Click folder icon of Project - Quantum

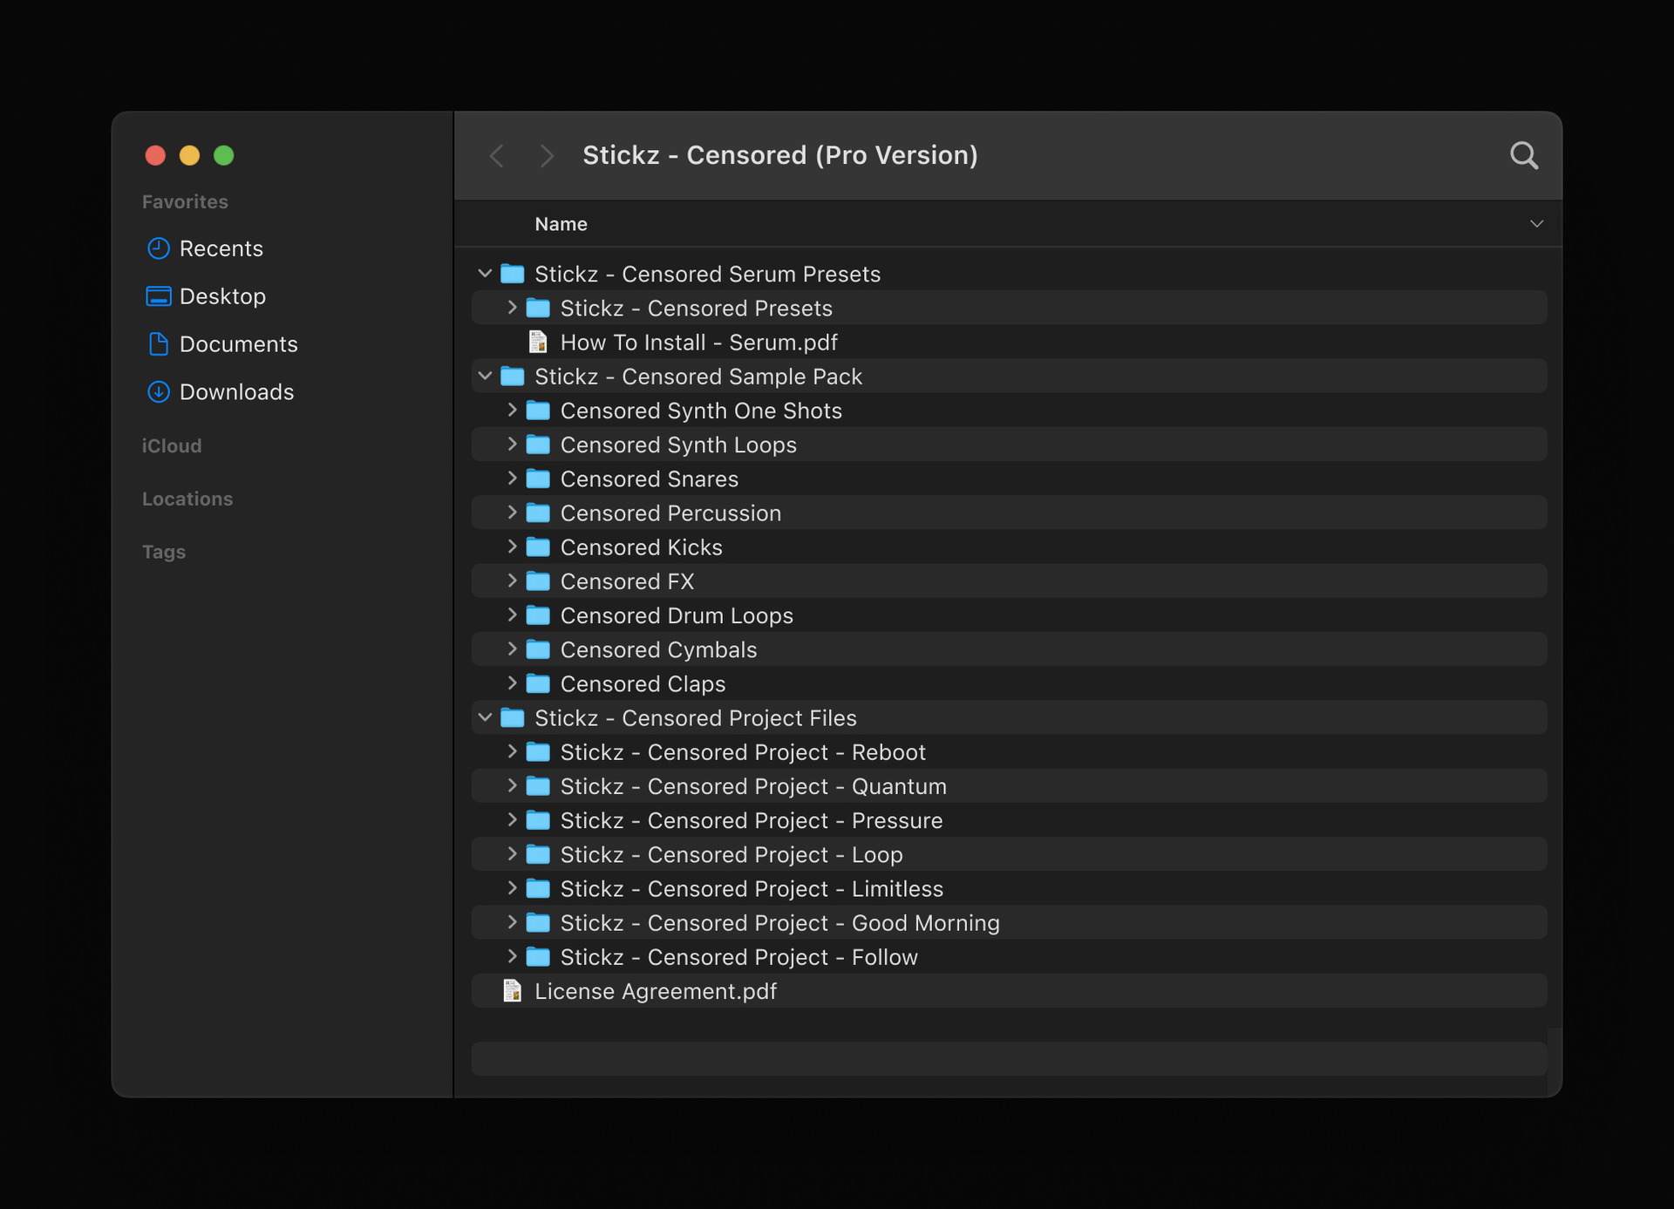point(538,786)
